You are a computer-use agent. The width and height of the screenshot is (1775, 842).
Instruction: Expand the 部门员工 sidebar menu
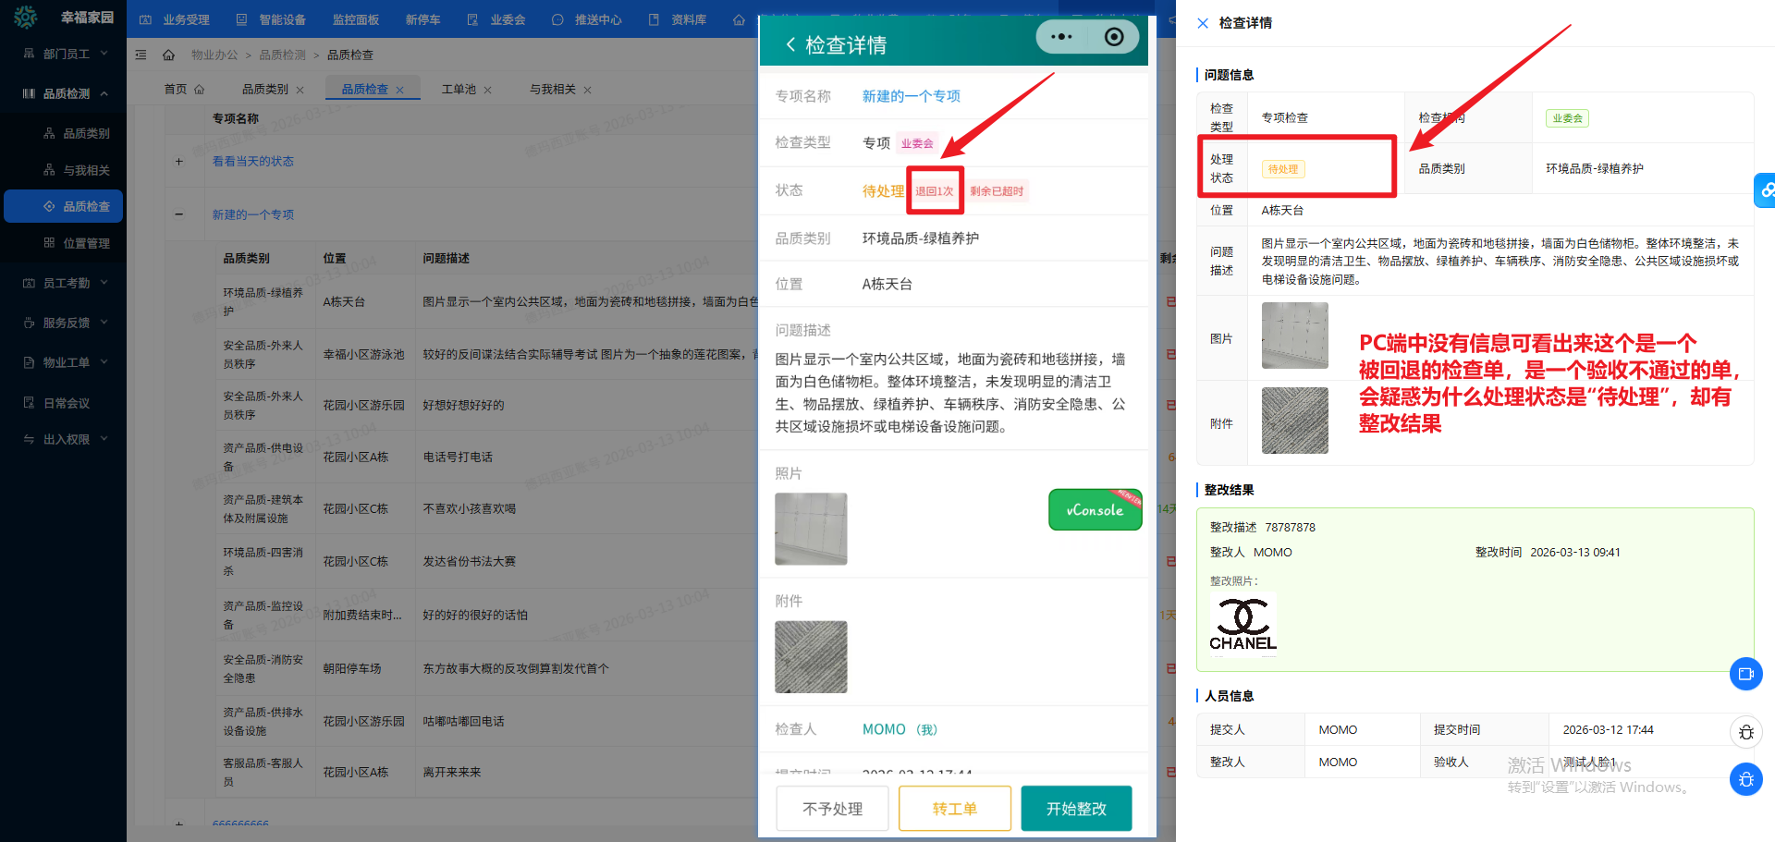(66, 54)
